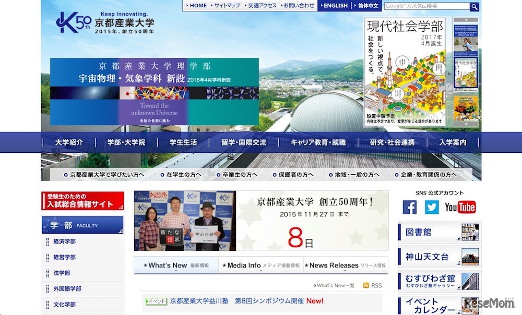Click HOME in the top navigation
This screenshot has width=522, height=315.
196,5
